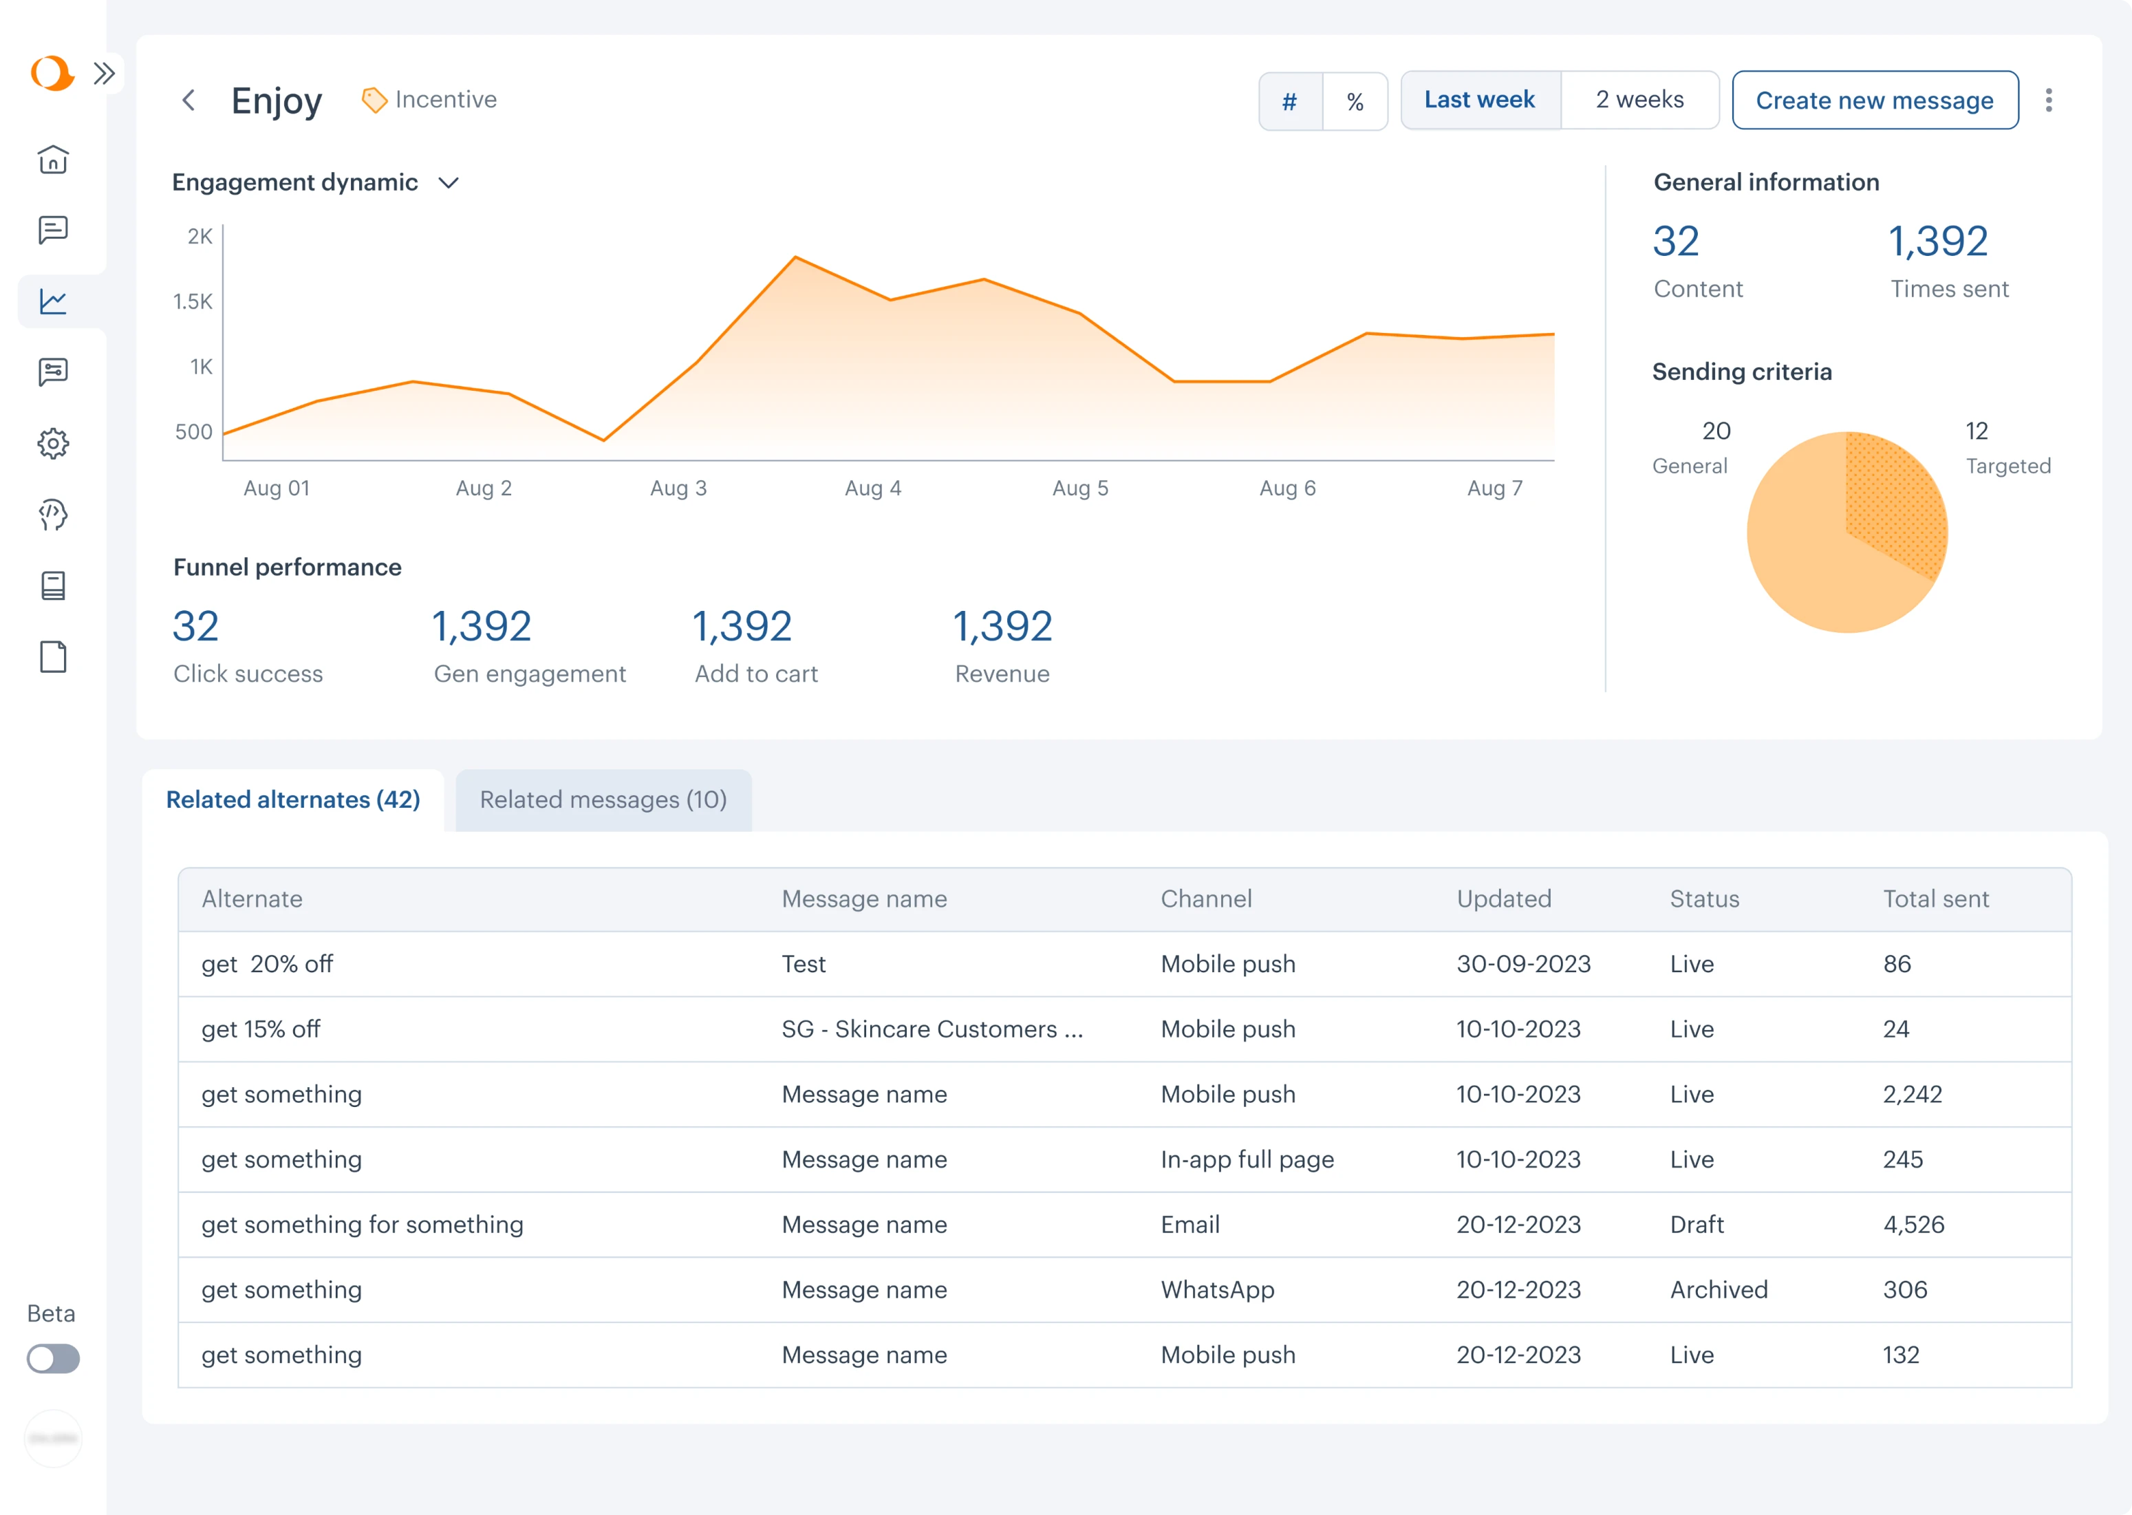
Task: Toggle the Beta switch
Action: pos(53,1360)
